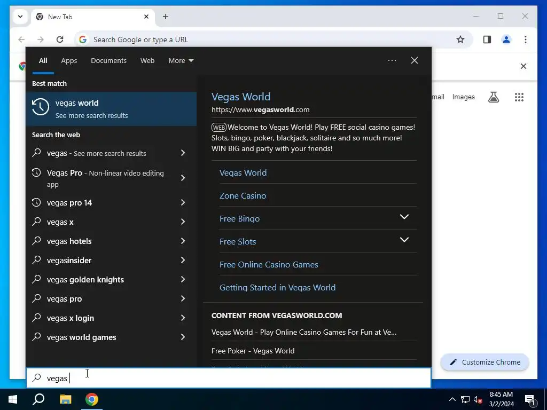547x410 pixels.
Task: Select the All search tab
Action: pyautogui.click(x=43, y=61)
